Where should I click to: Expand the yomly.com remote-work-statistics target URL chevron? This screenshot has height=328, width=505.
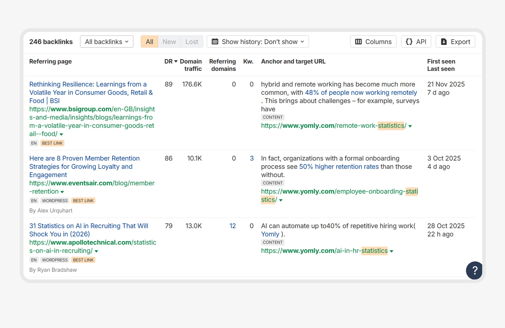[x=410, y=126]
